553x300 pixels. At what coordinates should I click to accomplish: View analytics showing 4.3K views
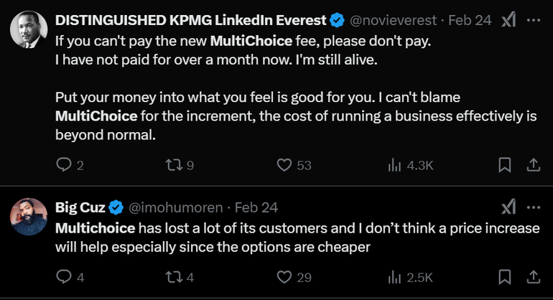point(394,165)
